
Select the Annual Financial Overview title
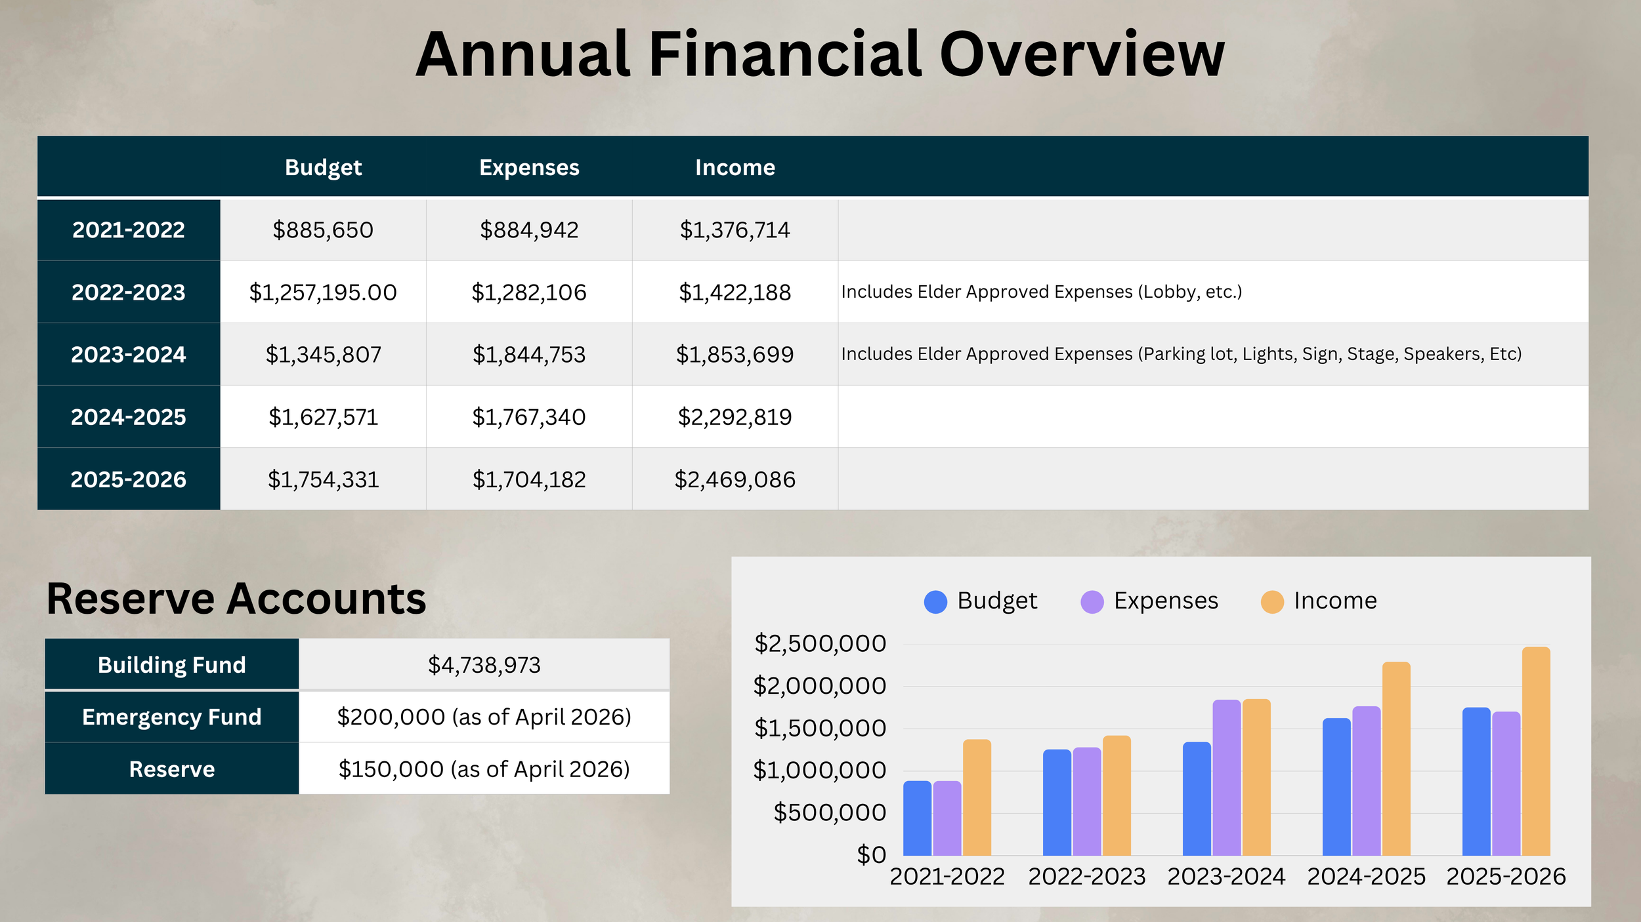[x=820, y=54]
